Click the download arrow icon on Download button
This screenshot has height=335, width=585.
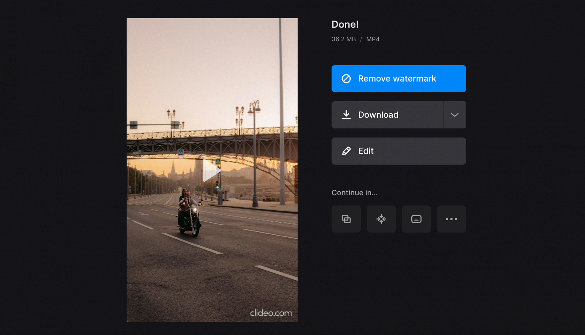(346, 114)
